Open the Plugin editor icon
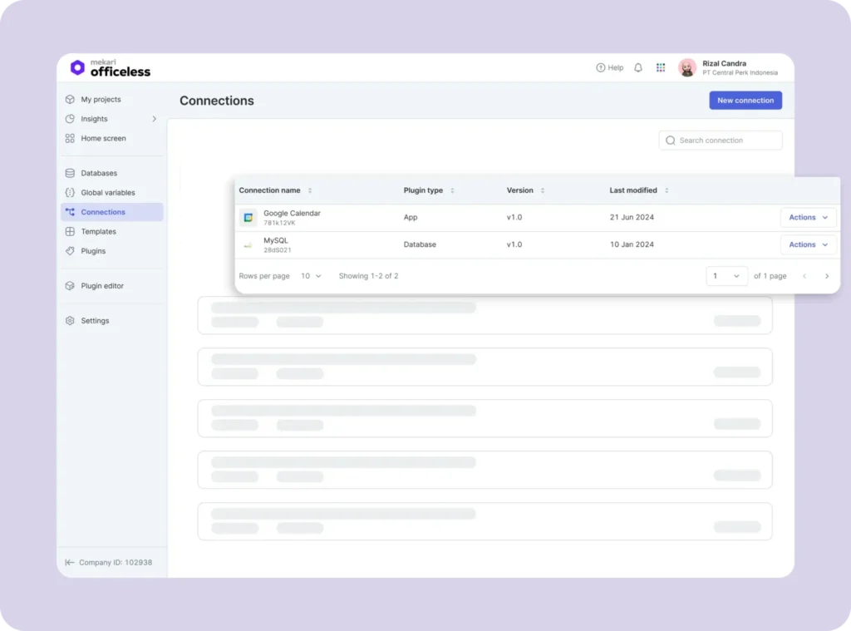The height and width of the screenshot is (631, 851). point(70,285)
